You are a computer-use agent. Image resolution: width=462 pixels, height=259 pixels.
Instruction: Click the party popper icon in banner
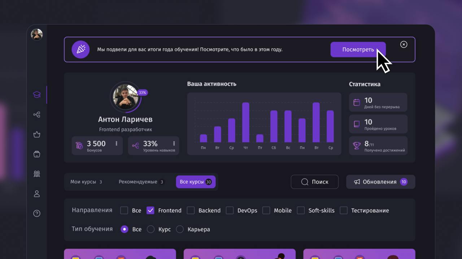(x=80, y=50)
